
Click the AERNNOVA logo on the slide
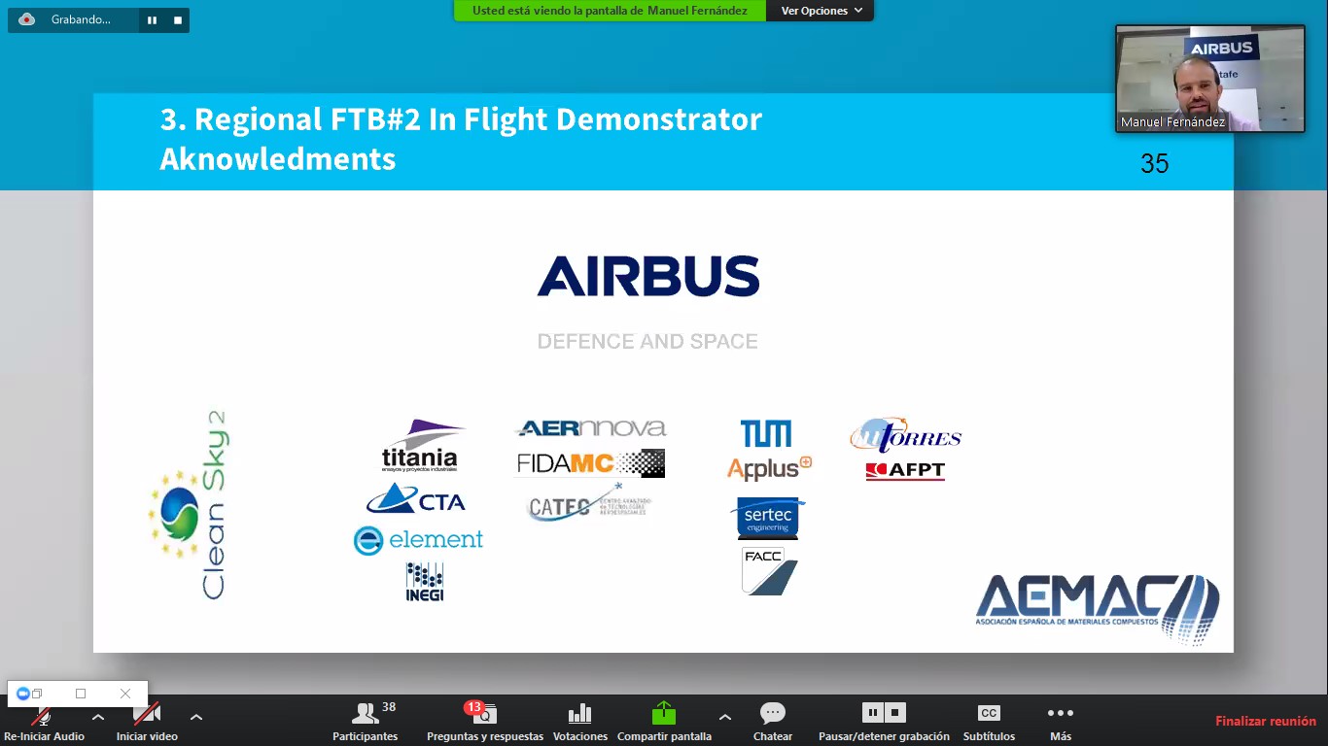[591, 428]
